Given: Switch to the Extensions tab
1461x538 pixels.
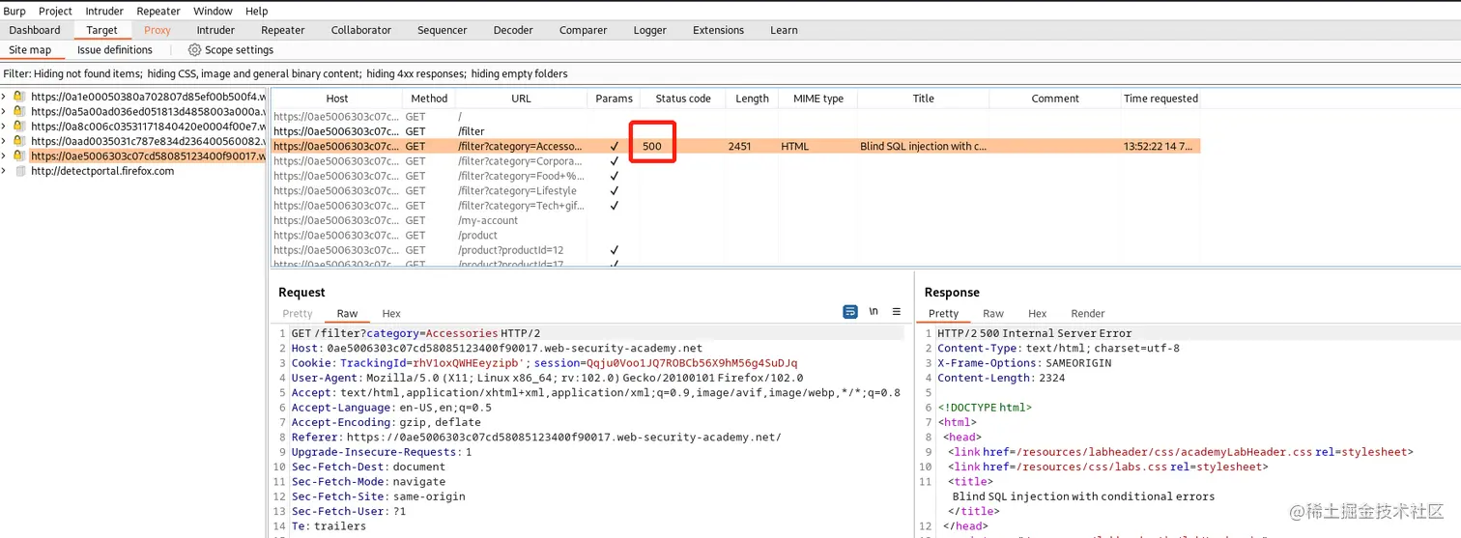Looking at the screenshot, I should [x=719, y=30].
